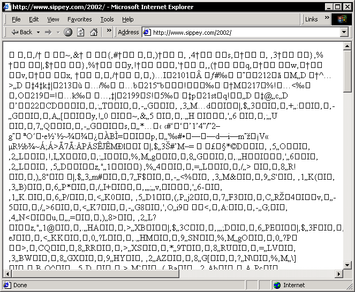
Task: Expand the Links toolbar chevron
Action: (x=324, y=19)
